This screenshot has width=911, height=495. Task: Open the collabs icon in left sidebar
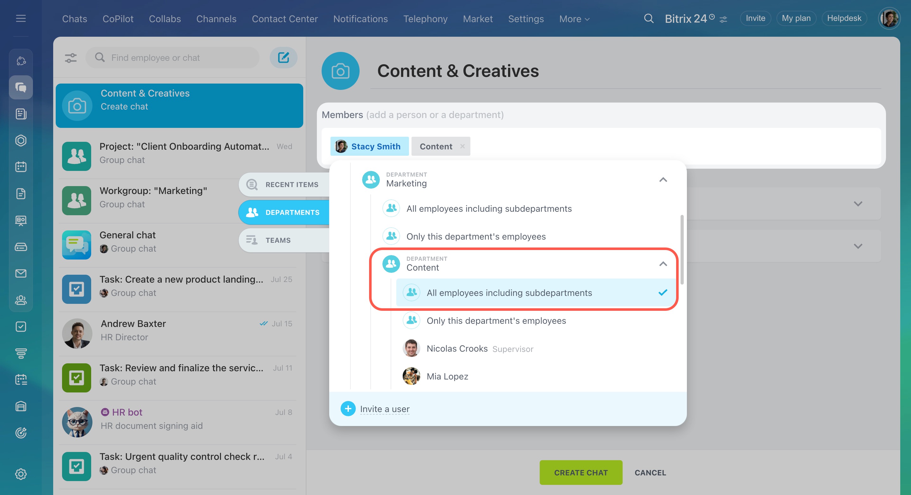pos(21,61)
